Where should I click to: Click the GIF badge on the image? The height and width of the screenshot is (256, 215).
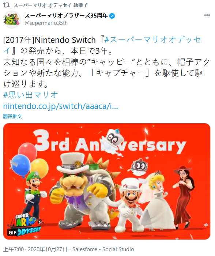pos(12,232)
